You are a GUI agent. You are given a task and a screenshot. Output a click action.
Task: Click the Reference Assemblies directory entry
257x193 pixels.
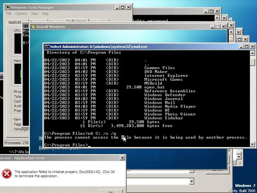tap(170, 91)
